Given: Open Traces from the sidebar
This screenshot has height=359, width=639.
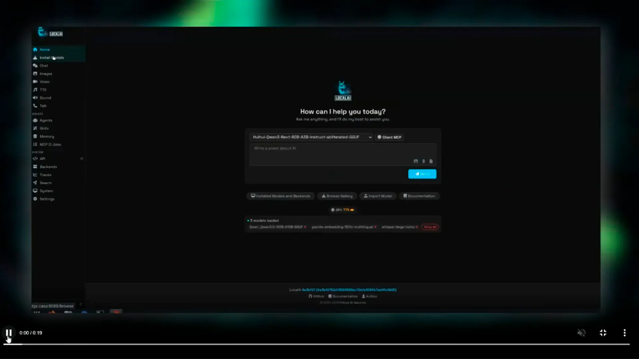Looking at the screenshot, I should 58,175.
